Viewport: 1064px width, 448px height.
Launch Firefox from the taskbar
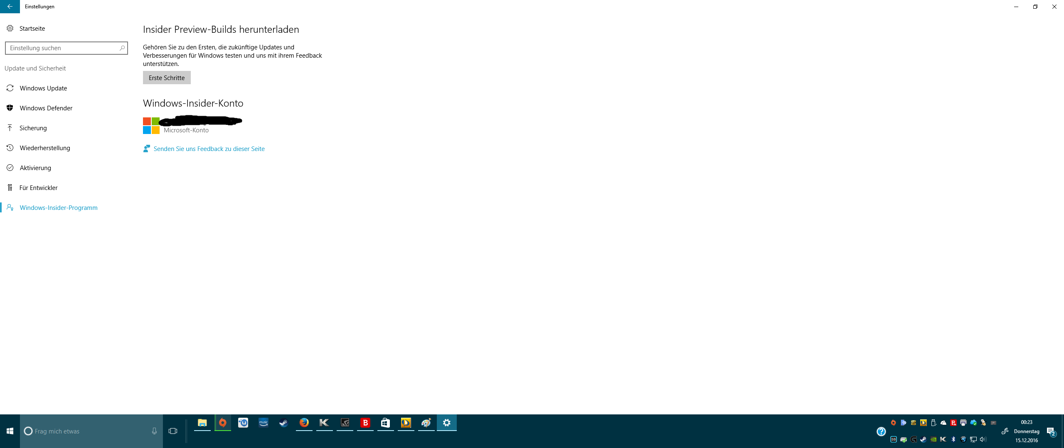click(304, 423)
